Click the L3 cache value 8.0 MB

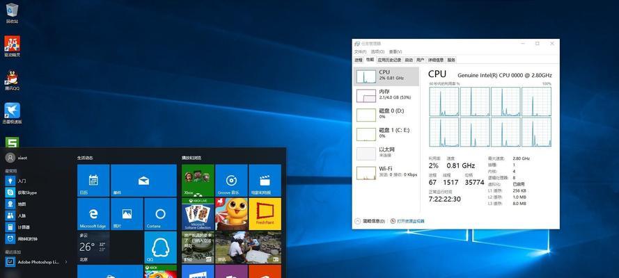coord(519,204)
